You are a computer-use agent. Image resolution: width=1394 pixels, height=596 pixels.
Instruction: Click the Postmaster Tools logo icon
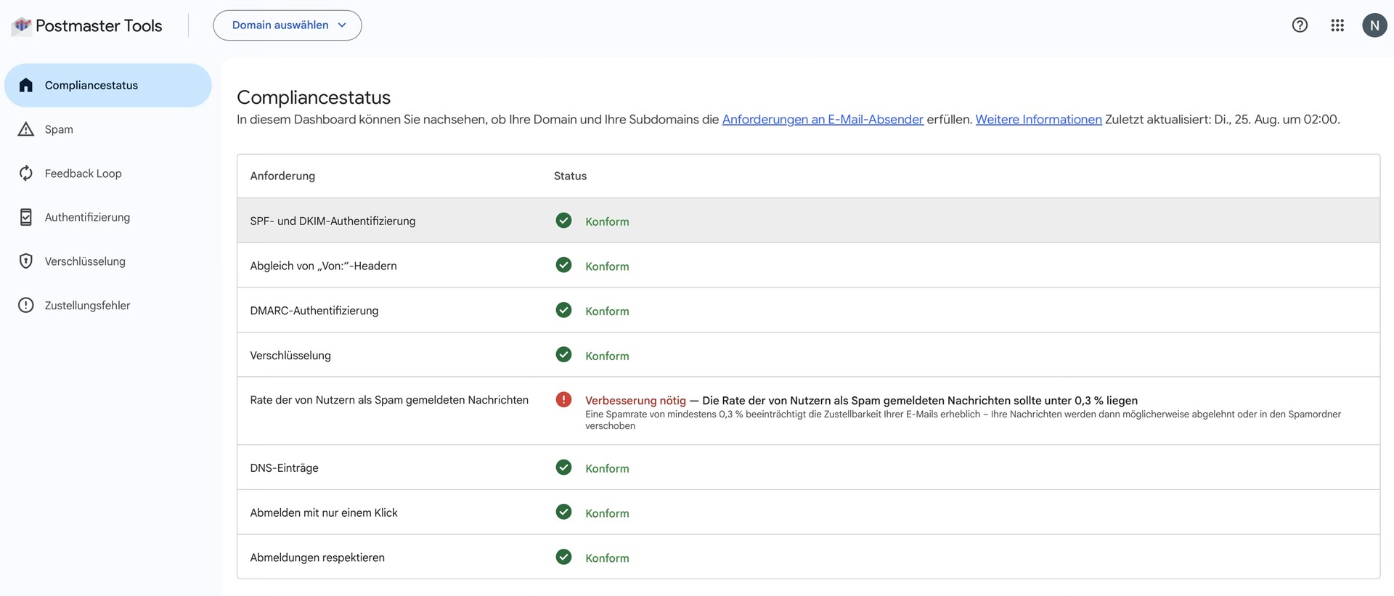[x=22, y=25]
